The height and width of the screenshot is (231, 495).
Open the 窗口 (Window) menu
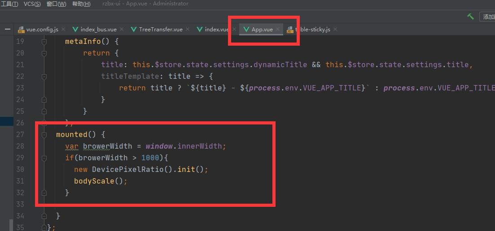pos(56,4)
